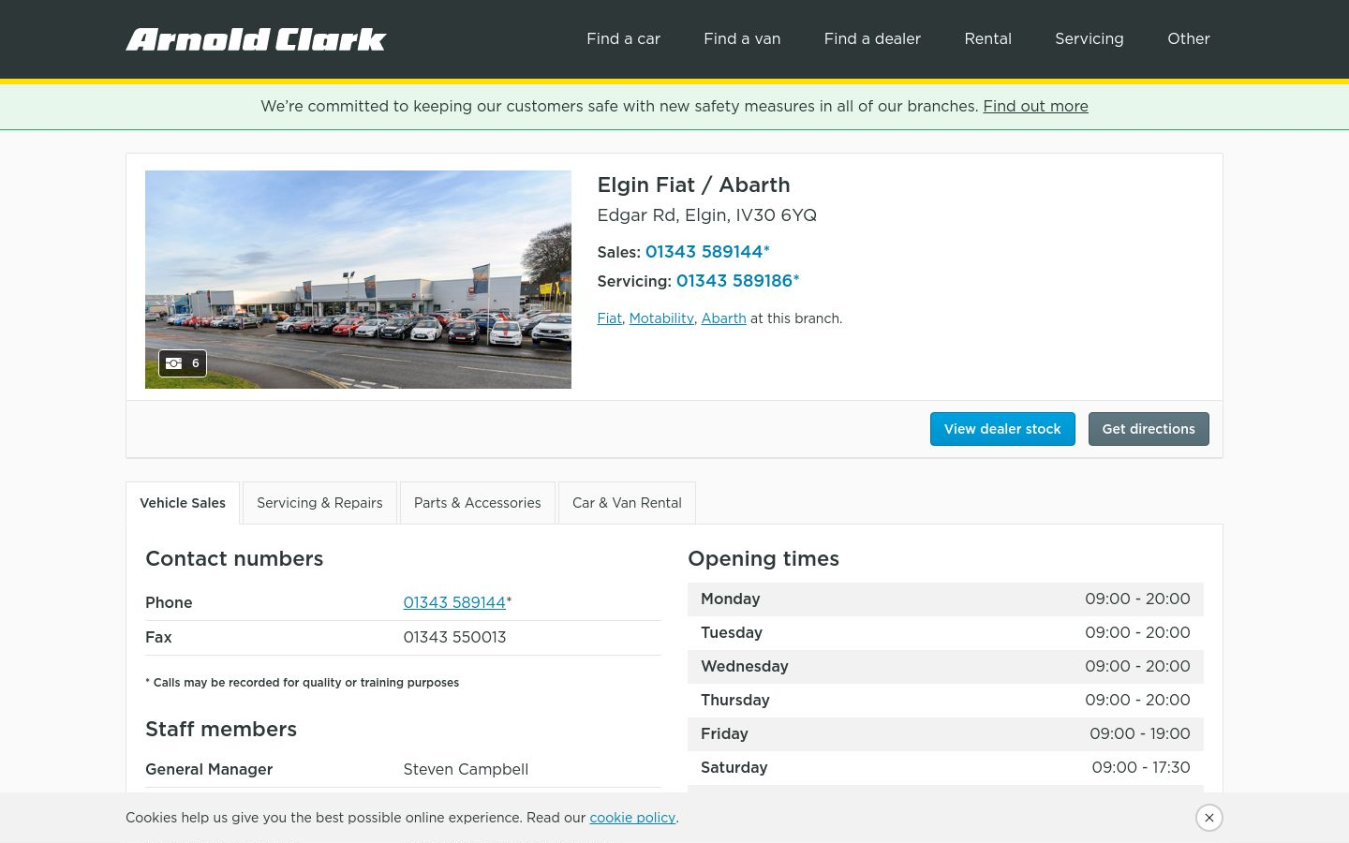Click the address Edgar Rd, Elgin, IV30 6YQ

(x=706, y=215)
